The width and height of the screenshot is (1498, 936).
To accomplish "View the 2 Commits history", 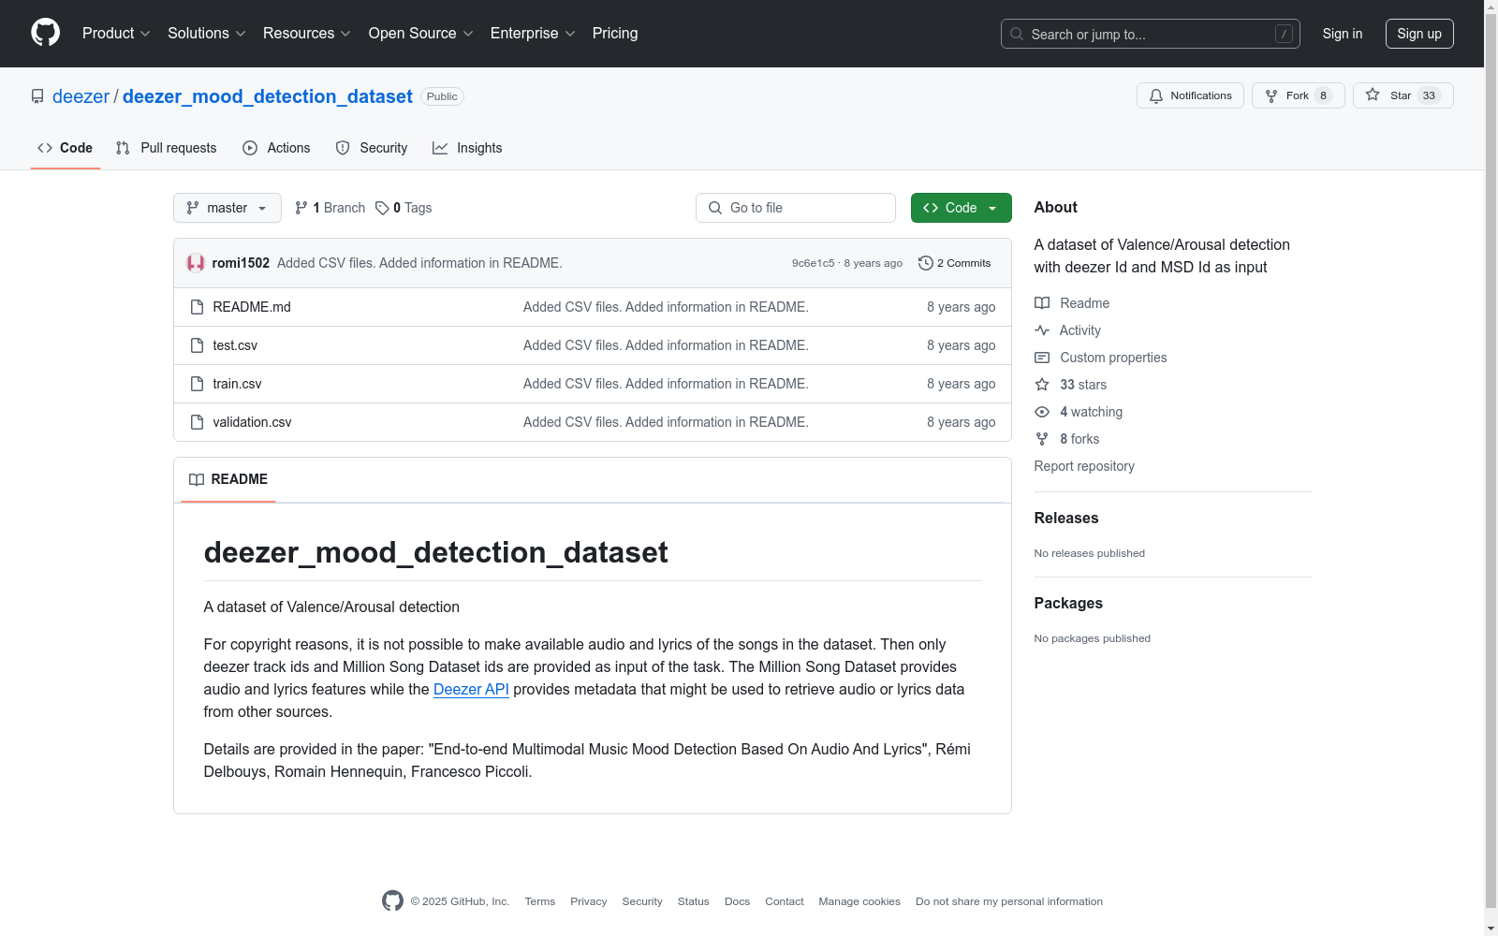I will point(955,263).
